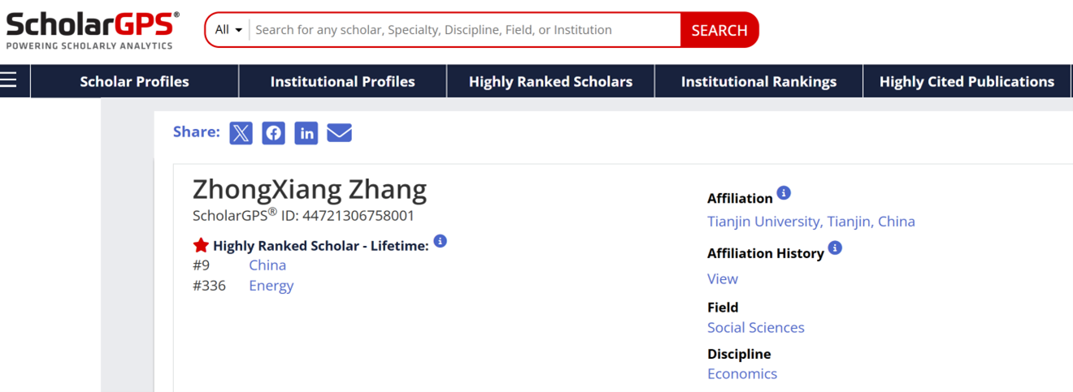The height and width of the screenshot is (392, 1073).
Task: Click info icon after Highly Ranked Scholar
Action: point(440,241)
